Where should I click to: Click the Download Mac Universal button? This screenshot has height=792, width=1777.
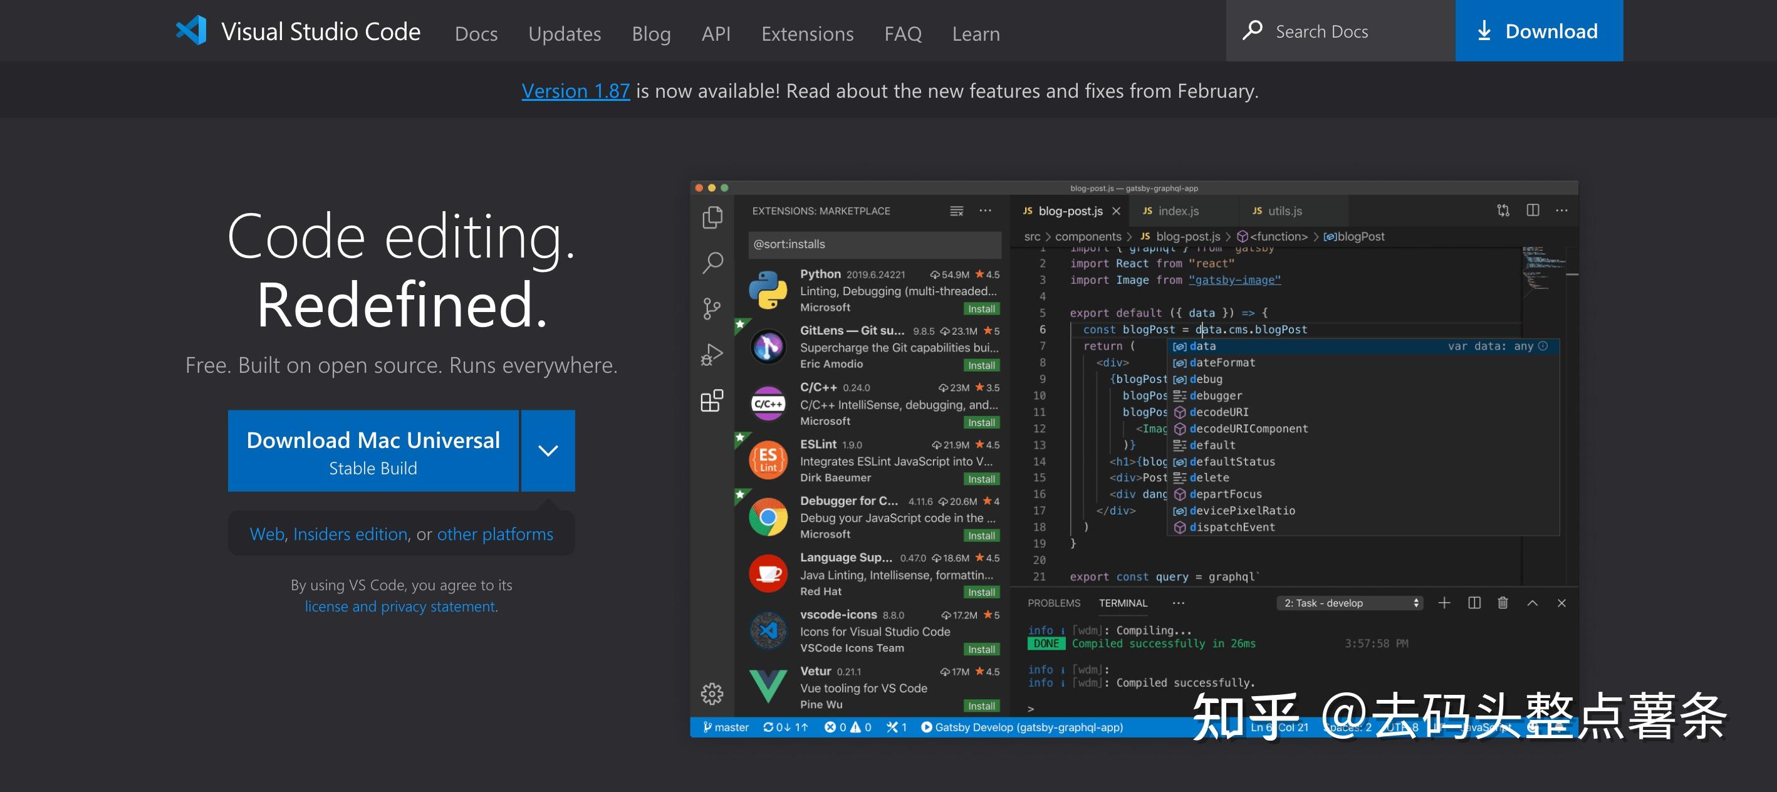[373, 451]
